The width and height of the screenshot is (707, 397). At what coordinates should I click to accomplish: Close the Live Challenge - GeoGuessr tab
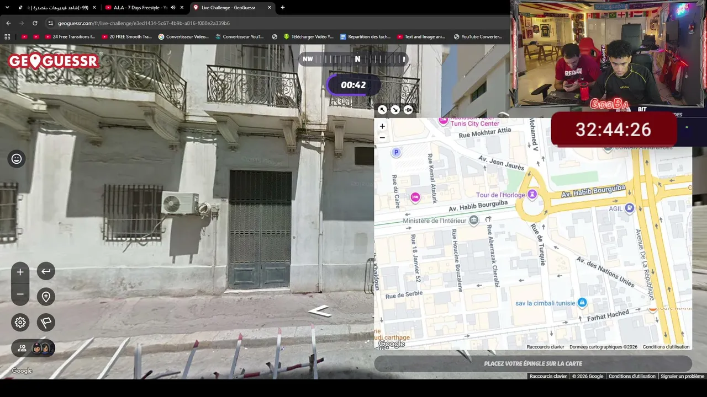coord(270,8)
